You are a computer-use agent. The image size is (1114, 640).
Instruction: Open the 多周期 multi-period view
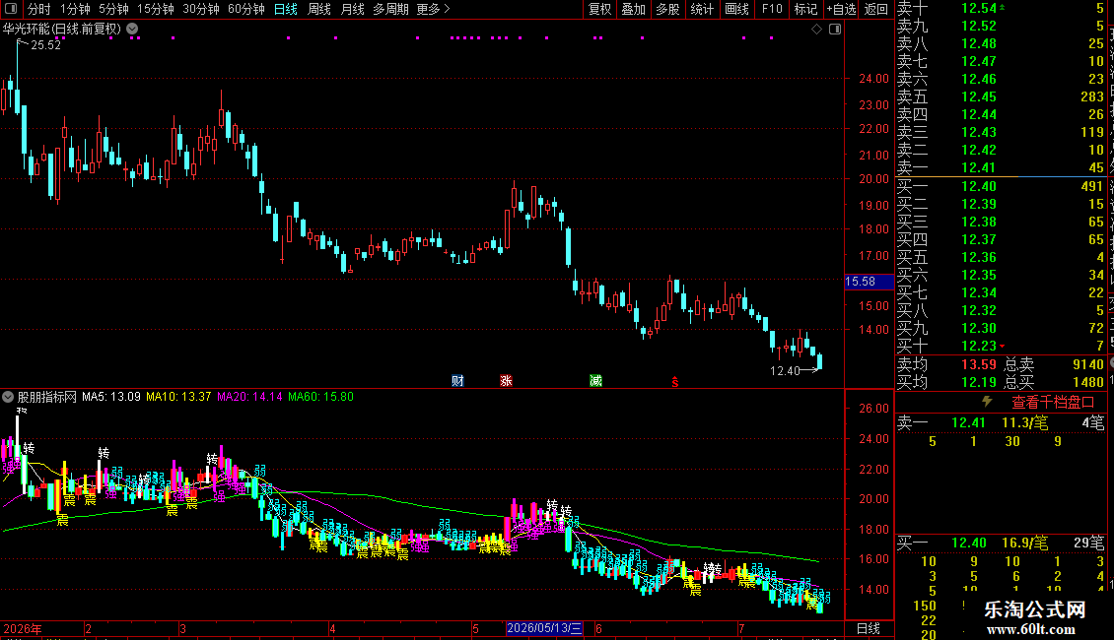coord(390,9)
